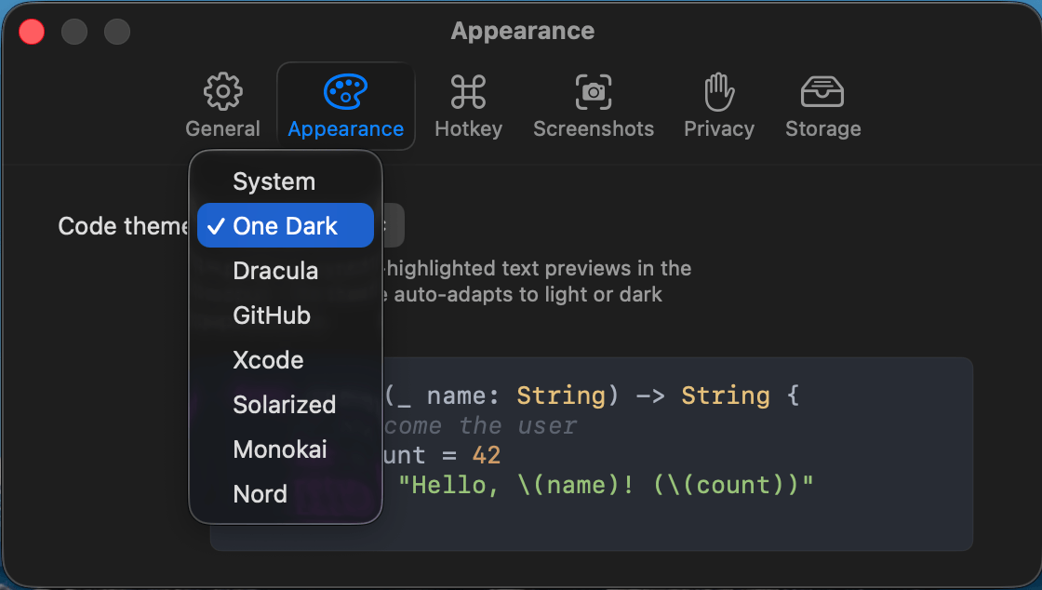Screen dimensions: 1042x590
Task: Open the Hotkey command-key icon
Action: pyautogui.click(x=469, y=92)
